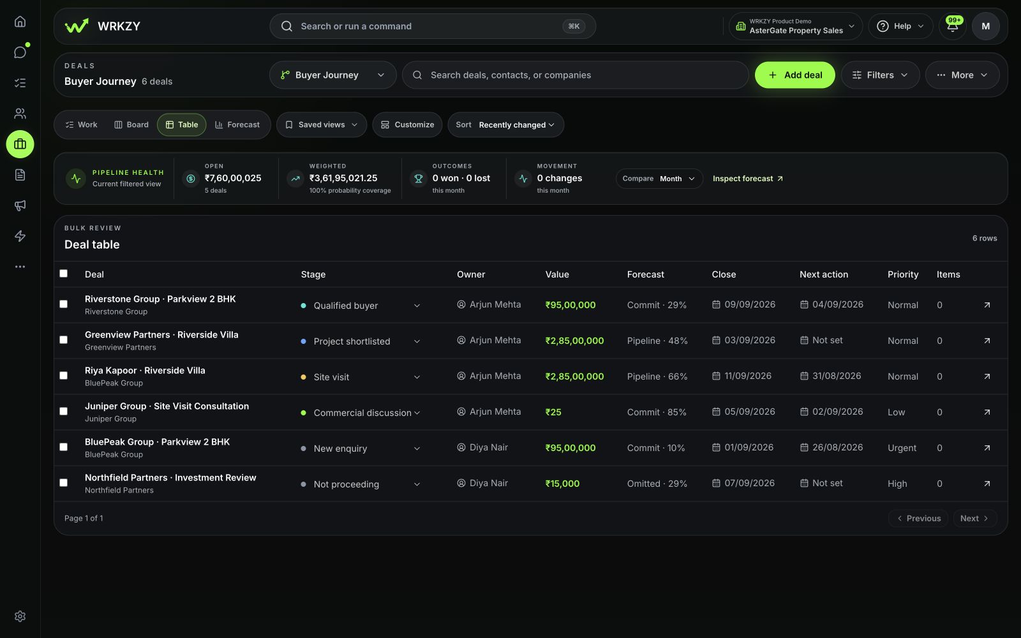Open Juniper Group deal arrow icon
Viewport: 1021px width, 638px height.
point(987,412)
